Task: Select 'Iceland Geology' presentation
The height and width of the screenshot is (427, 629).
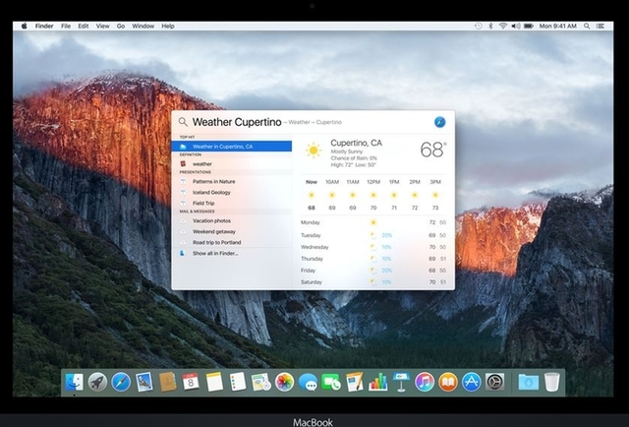Action: pyautogui.click(x=232, y=193)
